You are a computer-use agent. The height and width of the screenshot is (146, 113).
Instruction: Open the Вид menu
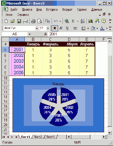pyautogui.click(x=39, y=9)
